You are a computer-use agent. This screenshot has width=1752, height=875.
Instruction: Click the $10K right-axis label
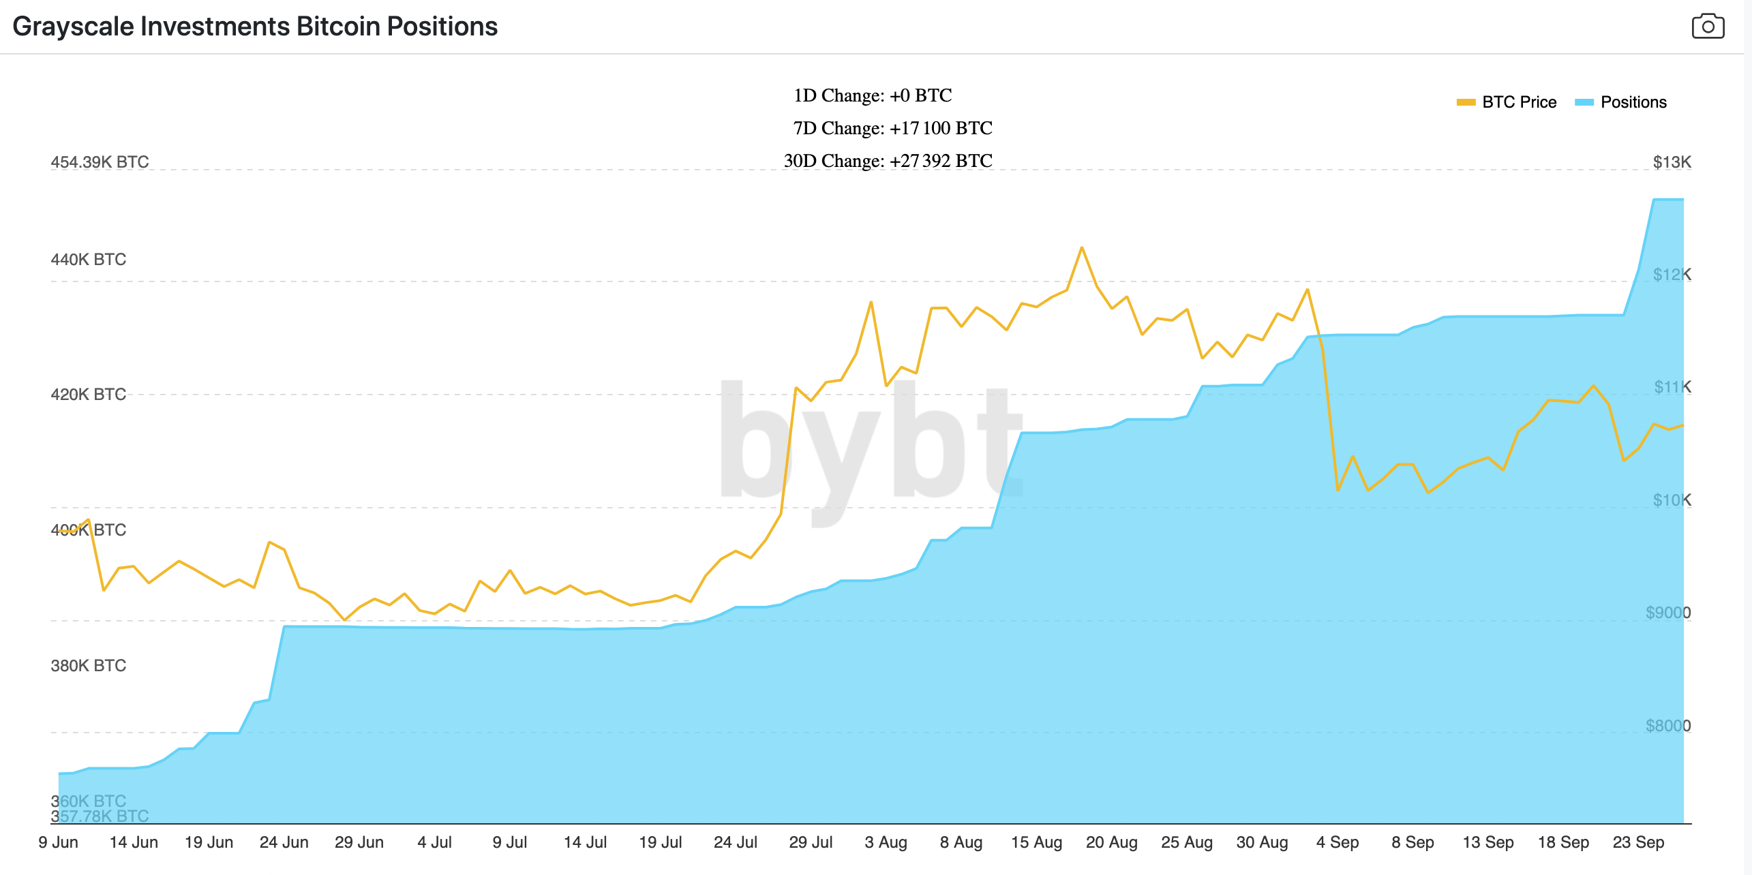coord(1672,500)
